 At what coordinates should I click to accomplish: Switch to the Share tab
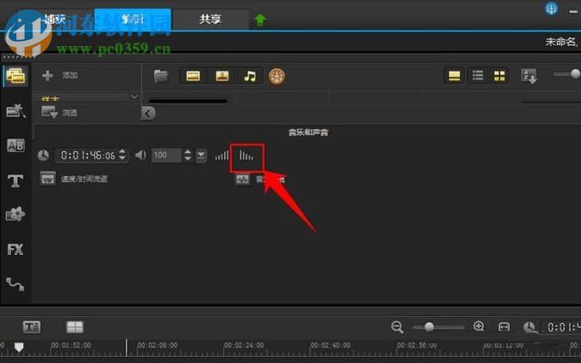(x=210, y=20)
